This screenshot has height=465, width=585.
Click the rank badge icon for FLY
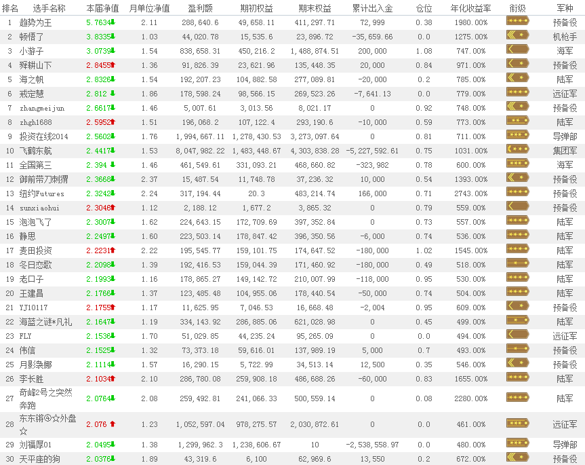(517, 334)
